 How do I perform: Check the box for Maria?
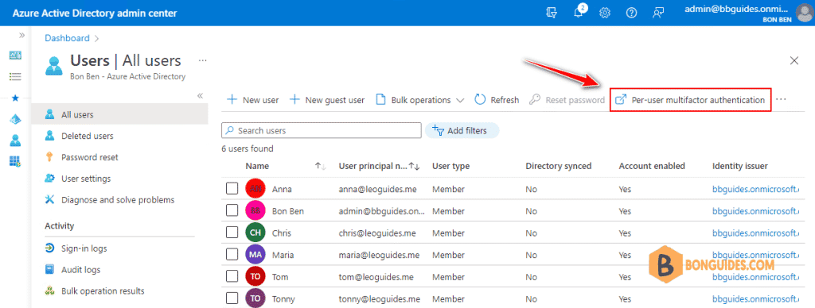pyautogui.click(x=232, y=255)
